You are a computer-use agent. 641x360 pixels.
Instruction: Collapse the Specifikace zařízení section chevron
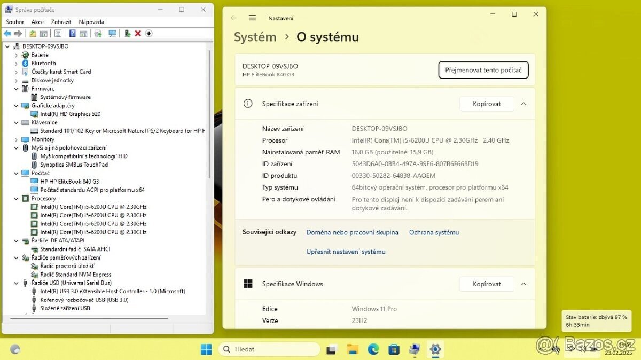click(523, 104)
